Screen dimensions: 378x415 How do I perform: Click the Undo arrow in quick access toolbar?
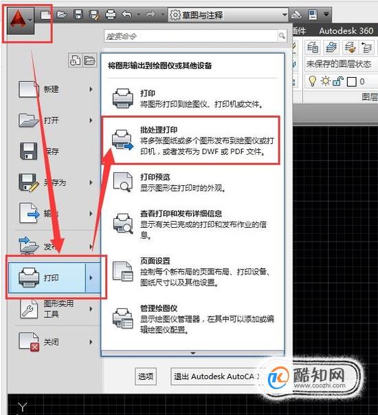pos(127,14)
